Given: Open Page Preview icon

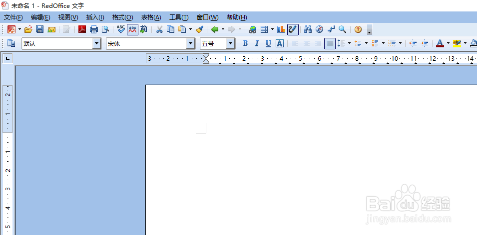Looking at the screenshot, I should (x=105, y=29).
